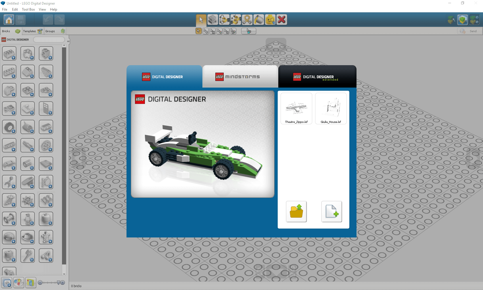Click the Redo arrow

(x=60, y=20)
